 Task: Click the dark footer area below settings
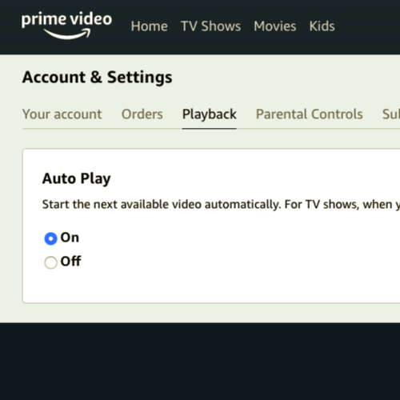click(200, 362)
